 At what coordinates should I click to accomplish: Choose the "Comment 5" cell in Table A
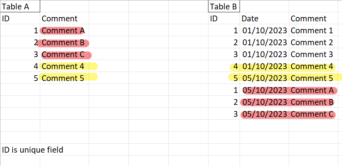64,78
